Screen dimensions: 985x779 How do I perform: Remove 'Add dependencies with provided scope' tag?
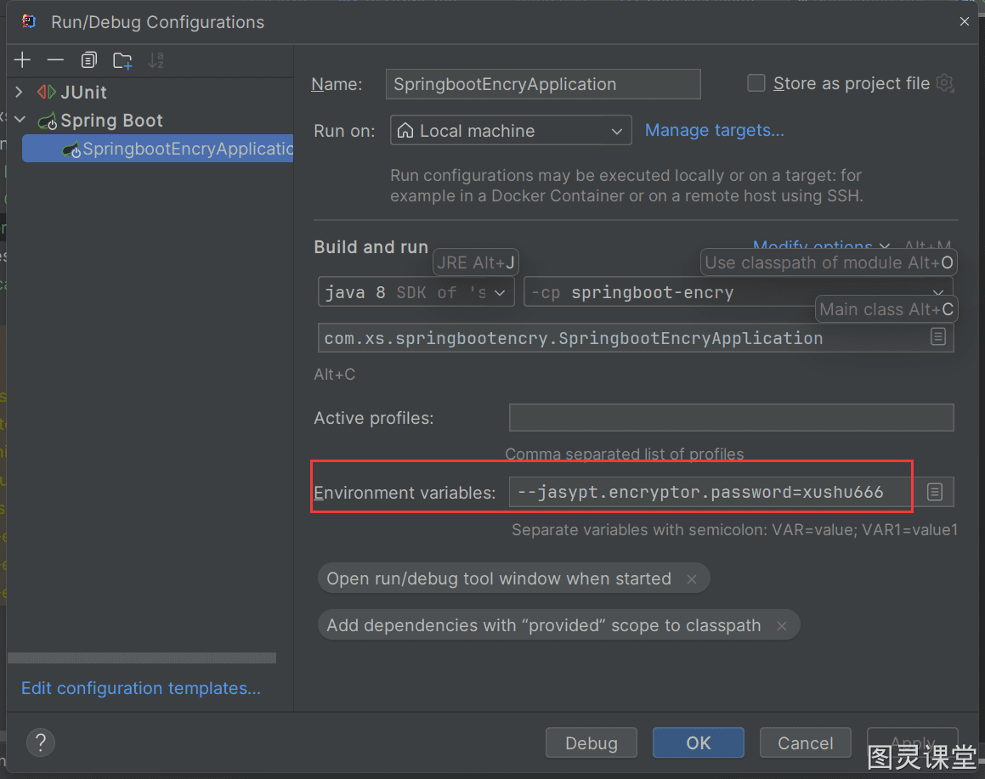pos(782,626)
